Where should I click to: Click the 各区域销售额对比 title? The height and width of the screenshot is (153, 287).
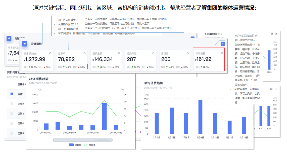click(213, 34)
